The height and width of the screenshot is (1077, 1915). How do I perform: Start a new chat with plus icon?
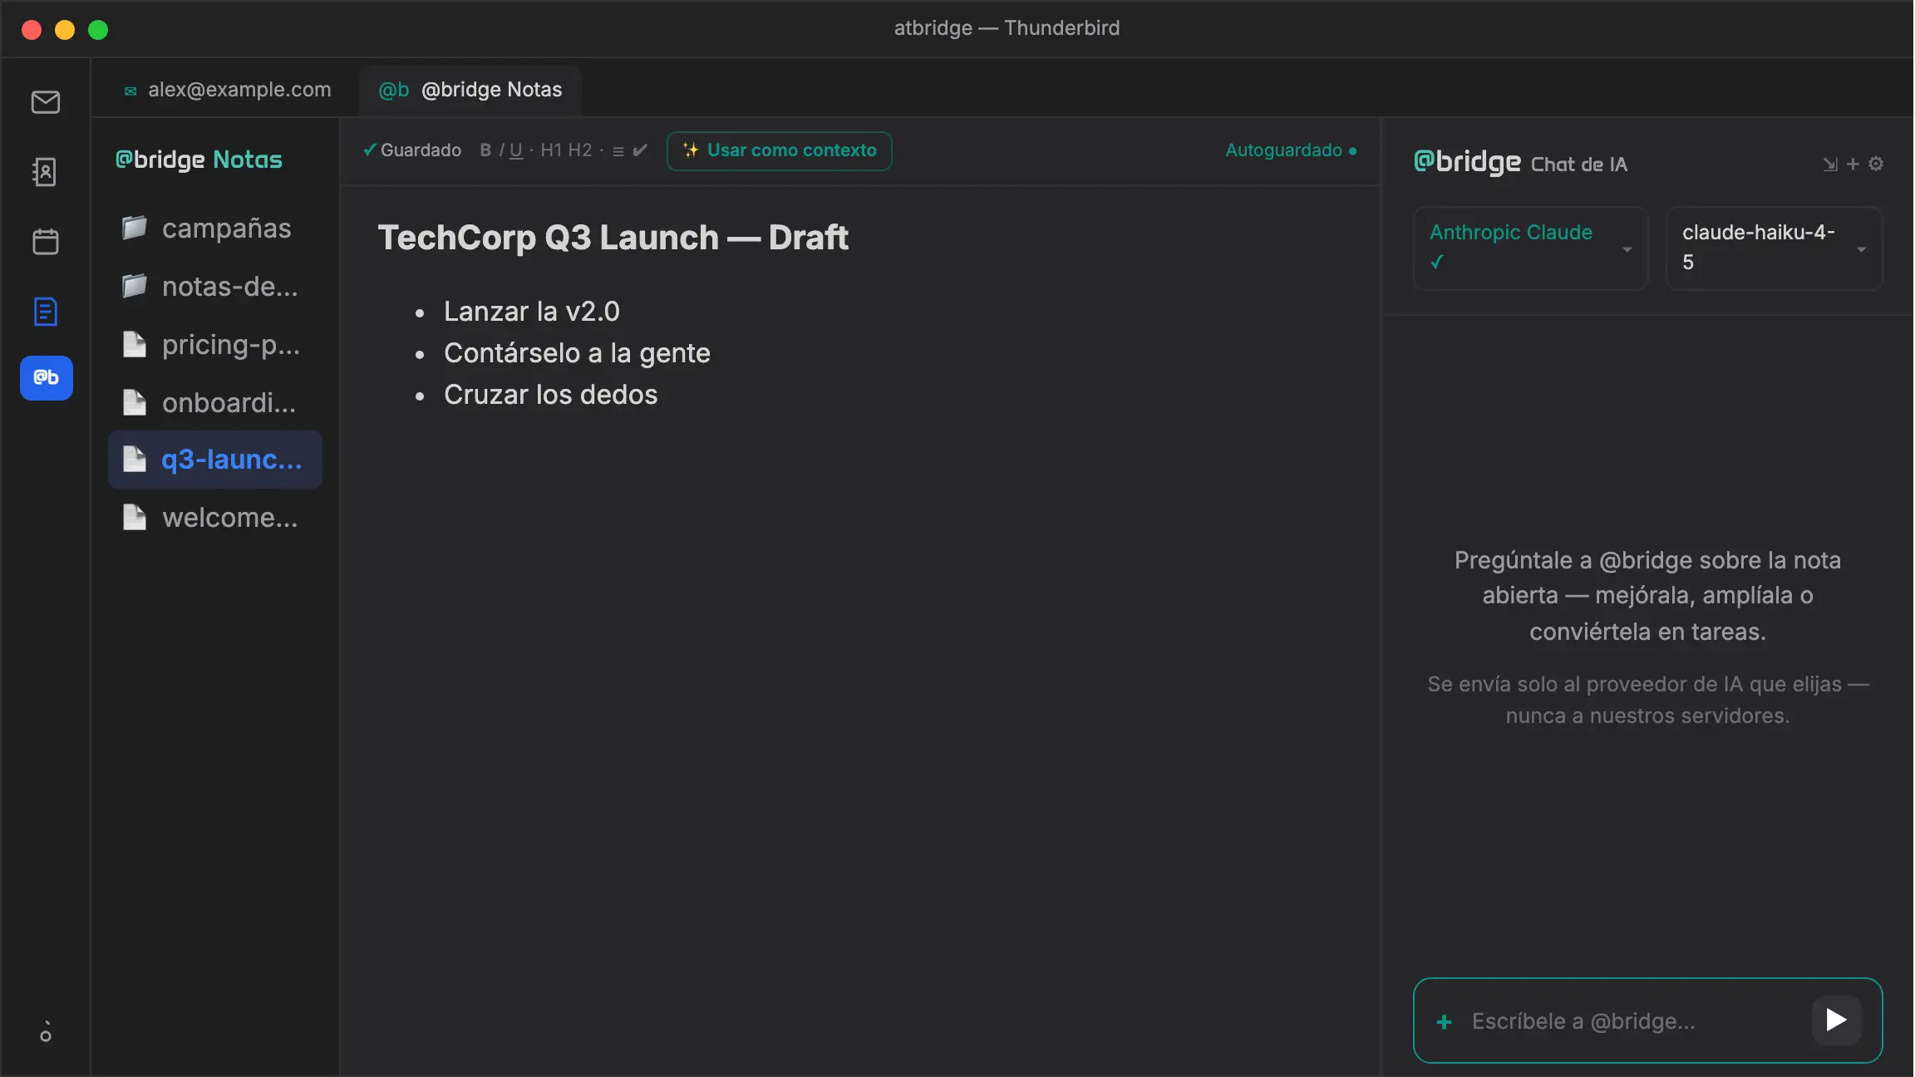[x=1853, y=164]
